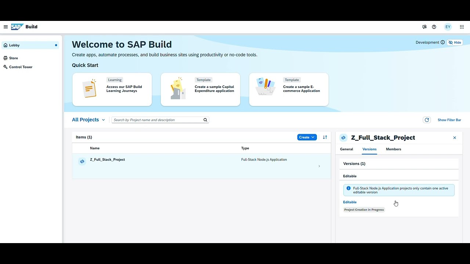Open the sample Capital Expenditure application card
The image size is (470, 264).
[200, 89]
